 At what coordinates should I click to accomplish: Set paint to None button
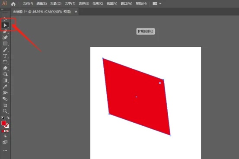[7, 131]
